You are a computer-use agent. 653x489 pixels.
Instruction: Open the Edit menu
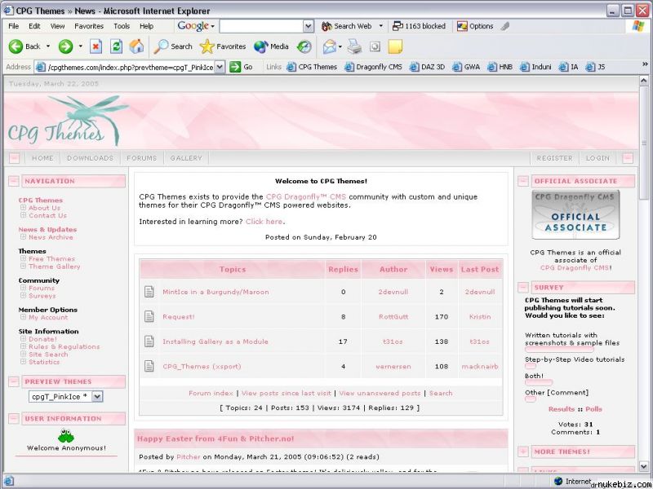pyautogui.click(x=34, y=26)
